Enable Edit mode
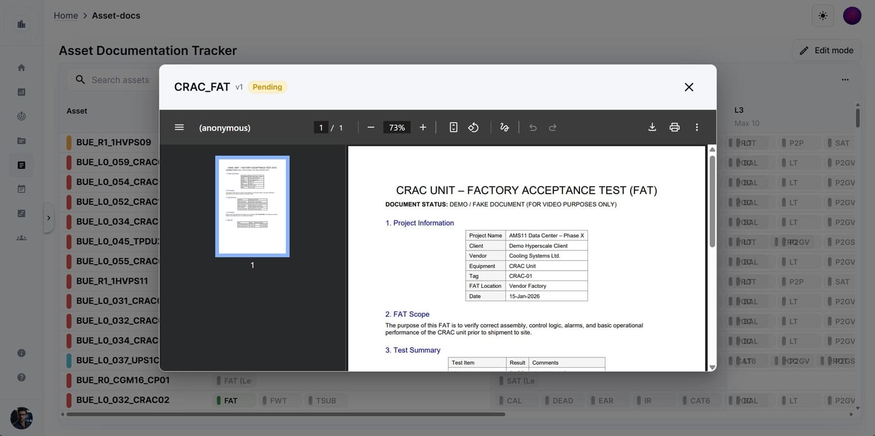The image size is (875, 436). 826,51
